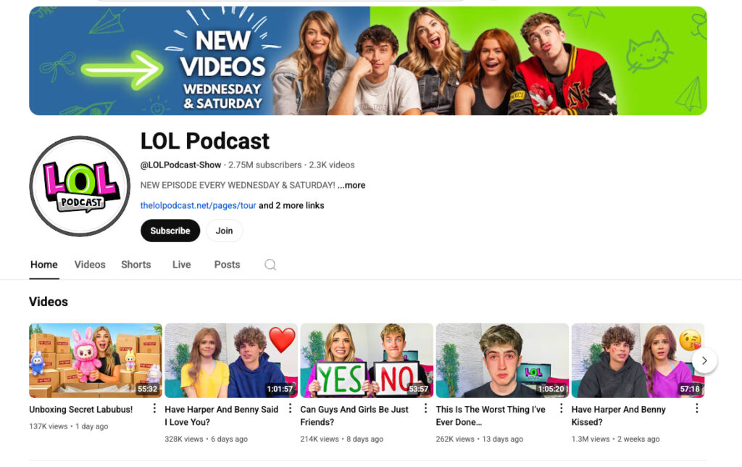The height and width of the screenshot is (467, 742).
Task: Go to the Live tab
Action: [181, 265]
